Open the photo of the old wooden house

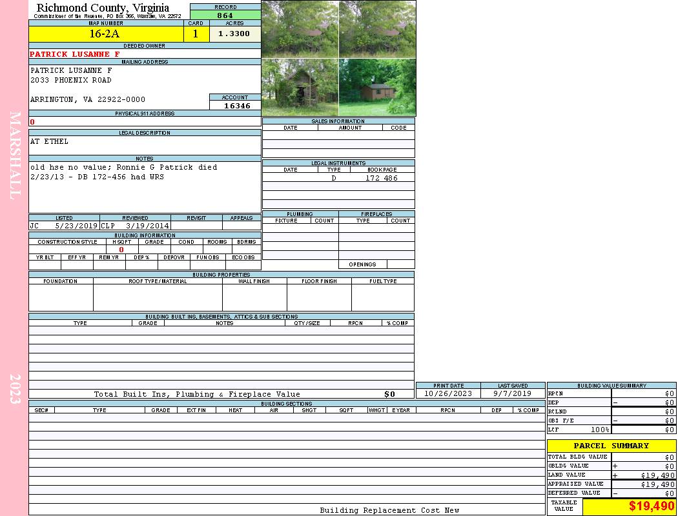pyautogui.click(x=300, y=87)
